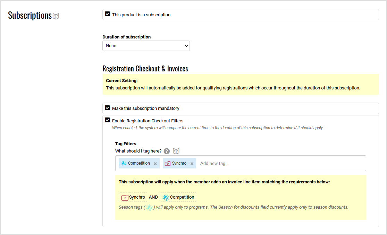Click the 'Tag Filters' section label
387x235 pixels.
[x=126, y=143]
